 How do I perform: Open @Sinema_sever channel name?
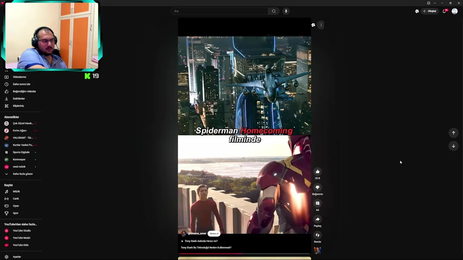(197, 234)
